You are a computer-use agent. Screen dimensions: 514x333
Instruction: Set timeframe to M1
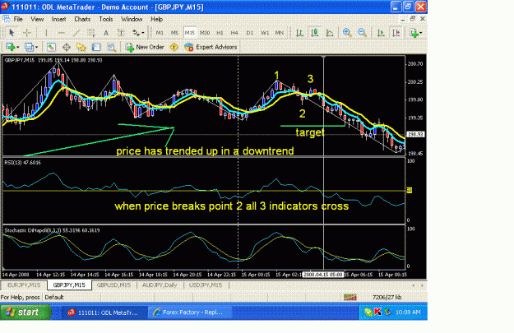(x=160, y=33)
